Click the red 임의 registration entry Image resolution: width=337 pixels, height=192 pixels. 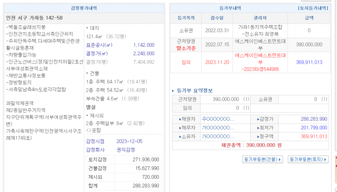(186, 62)
